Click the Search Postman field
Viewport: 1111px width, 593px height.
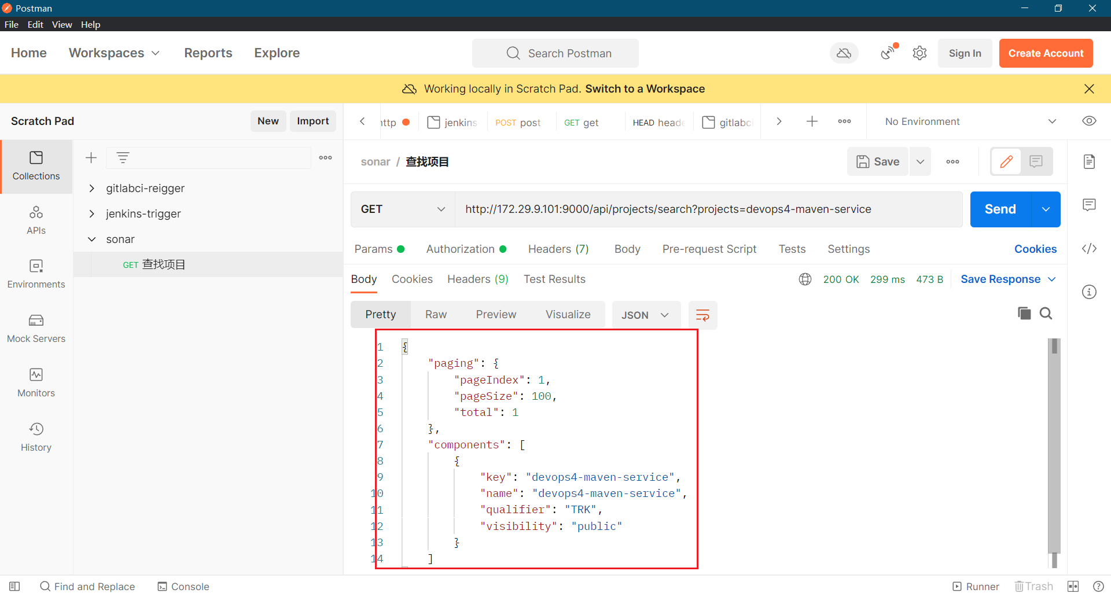tap(555, 53)
